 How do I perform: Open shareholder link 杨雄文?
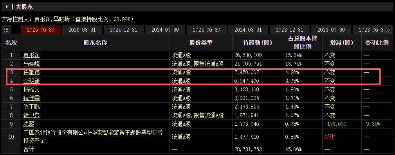click(x=31, y=89)
